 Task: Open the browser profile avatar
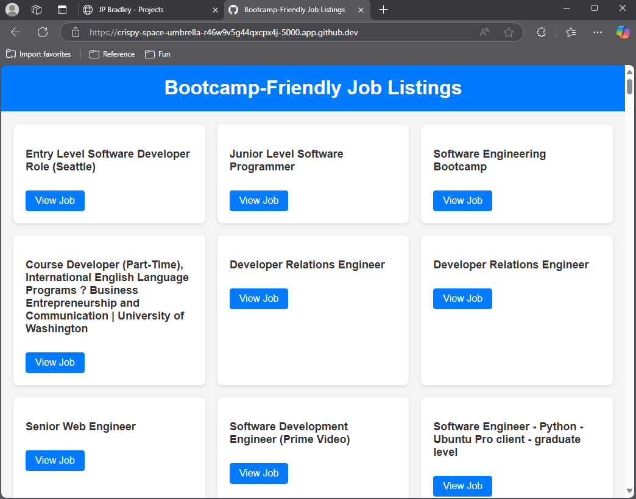pos(12,9)
